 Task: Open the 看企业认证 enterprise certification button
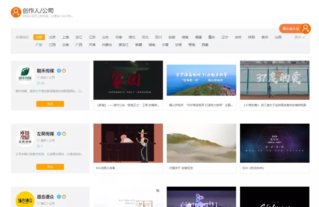(x=295, y=29)
